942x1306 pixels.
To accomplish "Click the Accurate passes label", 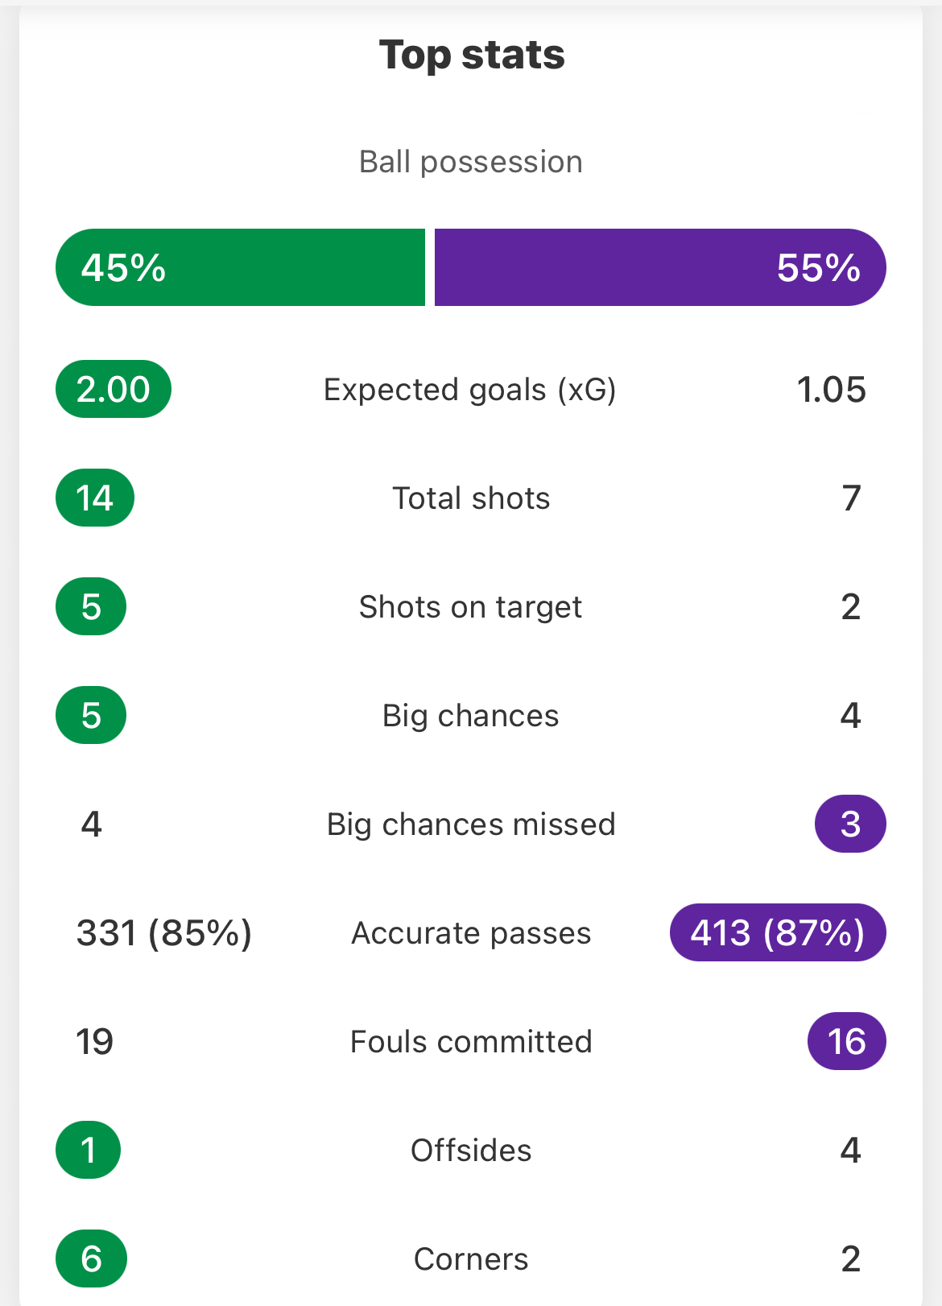I will 471,933.
